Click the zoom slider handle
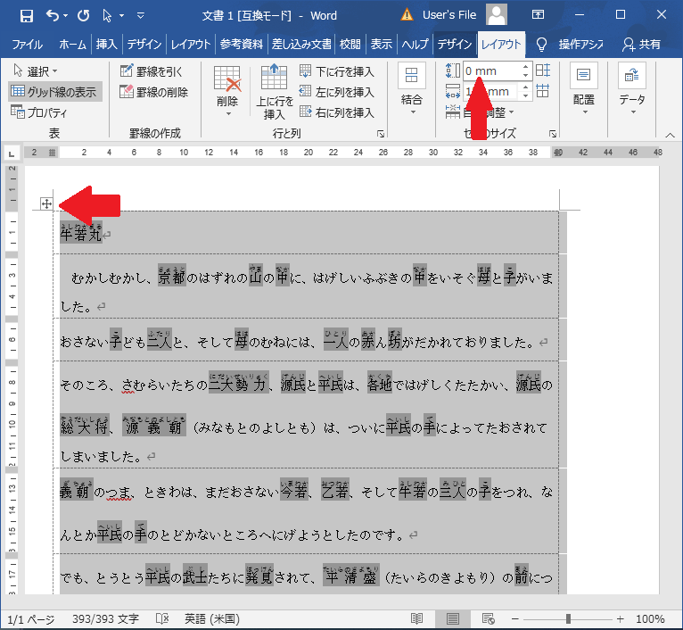 (x=568, y=619)
